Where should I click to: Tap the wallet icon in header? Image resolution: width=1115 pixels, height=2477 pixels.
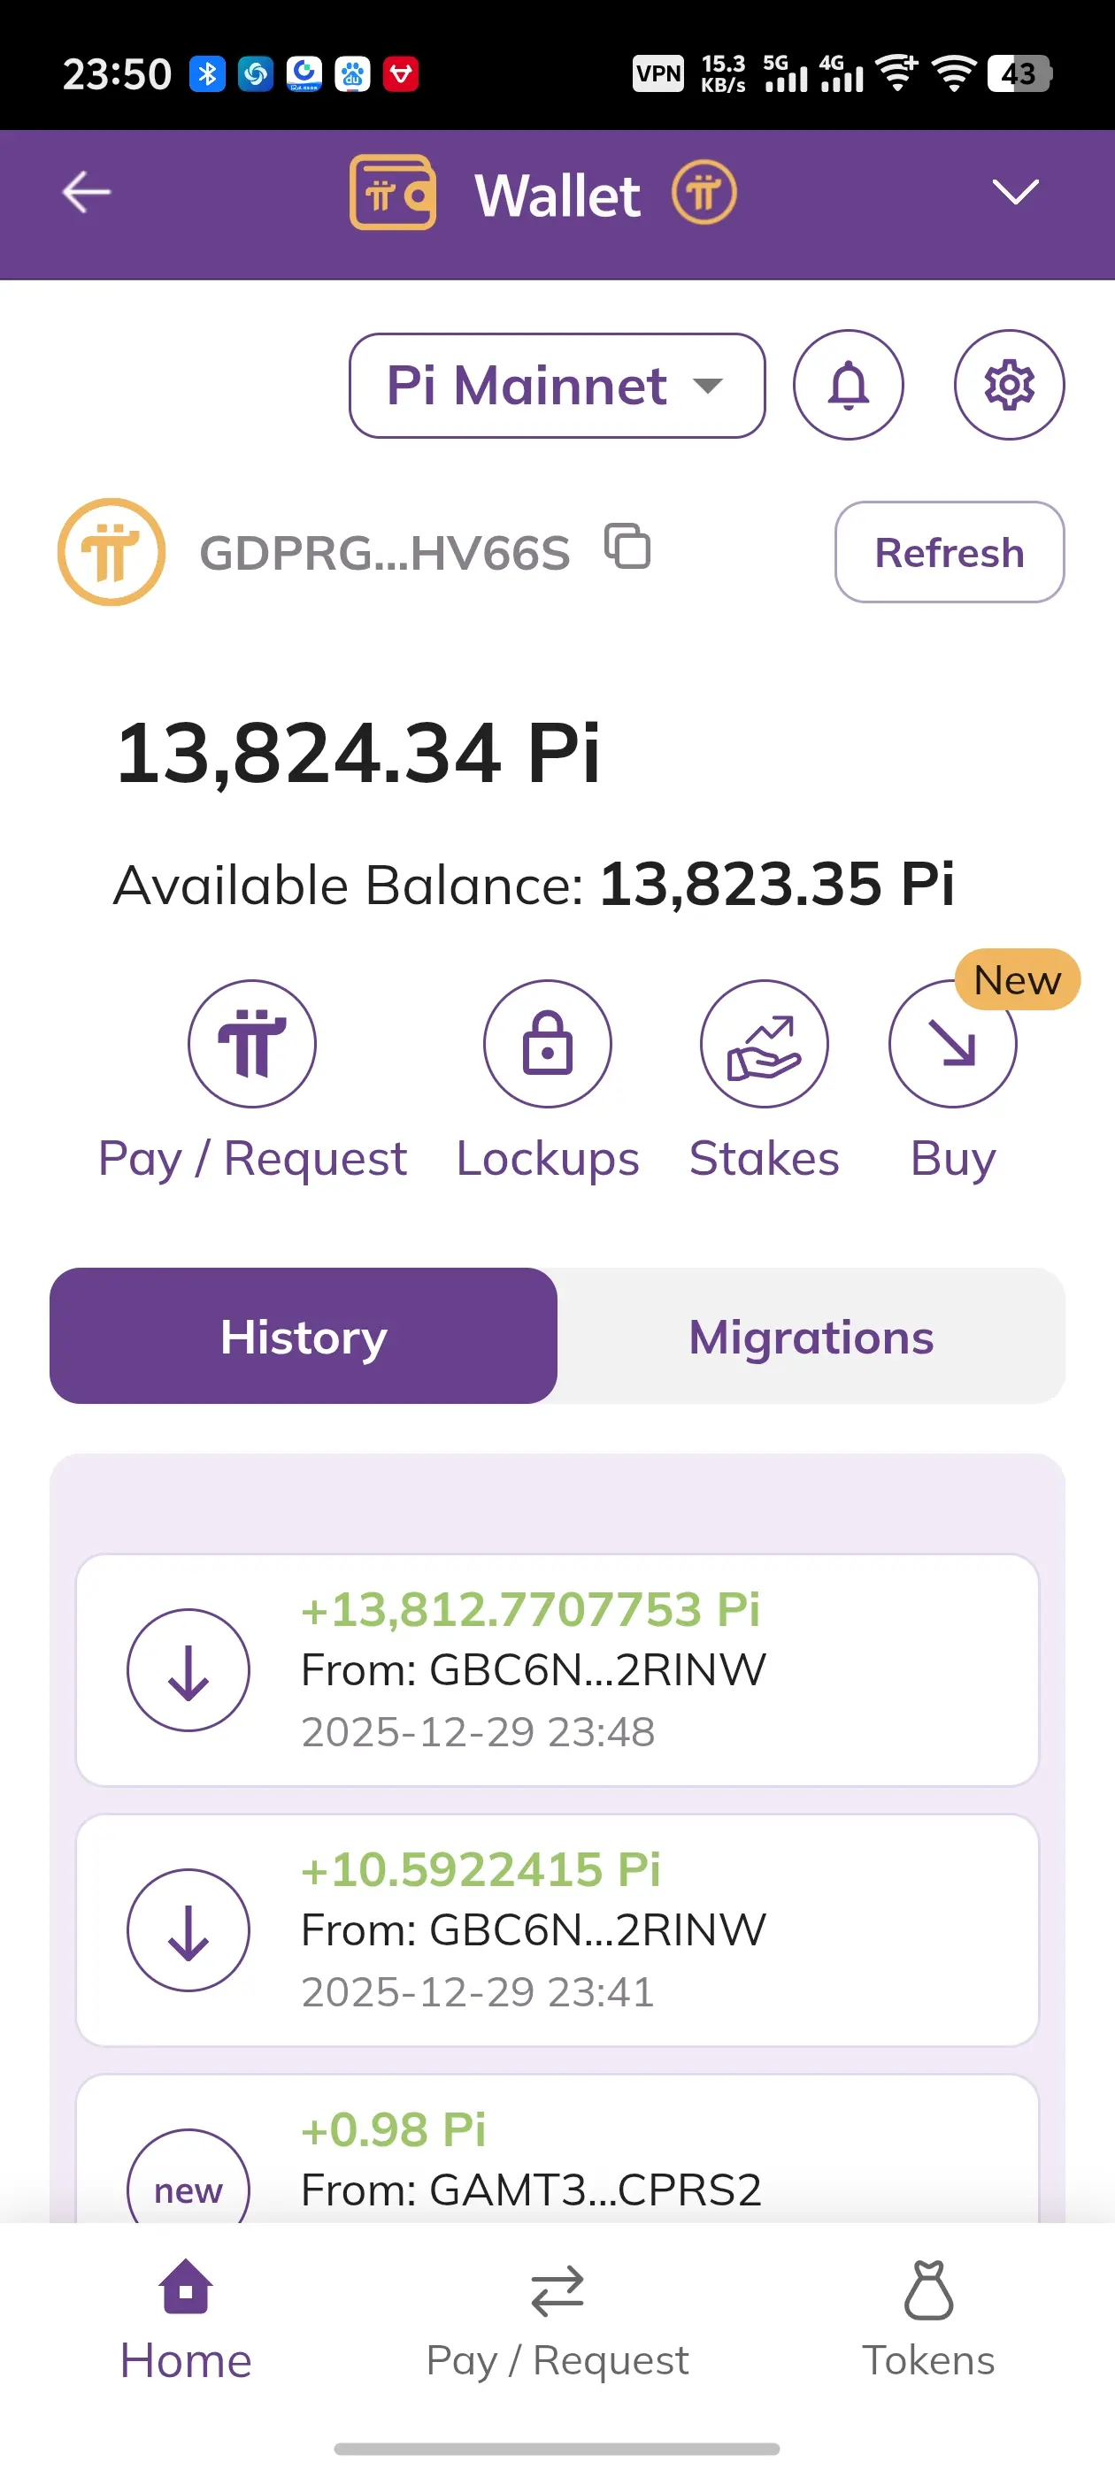[391, 192]
